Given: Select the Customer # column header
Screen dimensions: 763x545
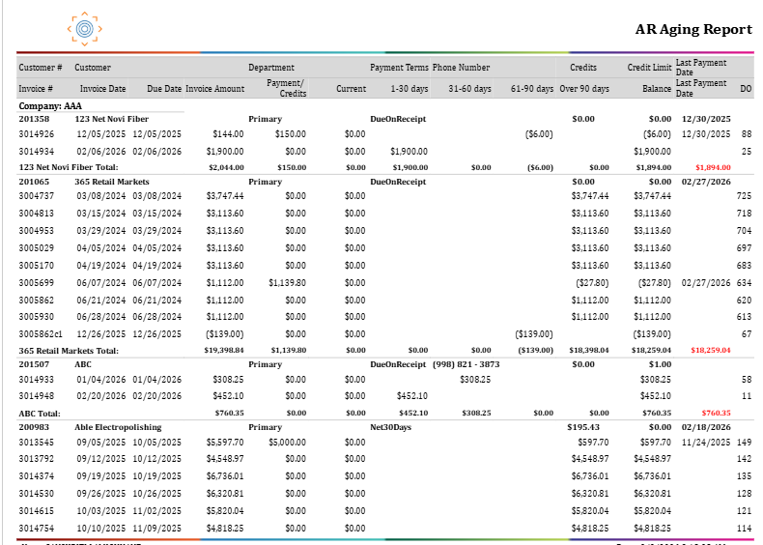Looking at the screenshot, I should click(41, 68).
